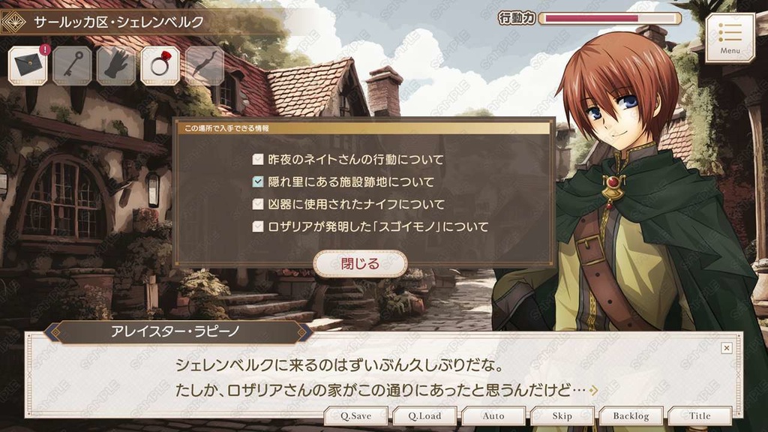
Task: Click the text advance arrow icon
Action: 594,390
